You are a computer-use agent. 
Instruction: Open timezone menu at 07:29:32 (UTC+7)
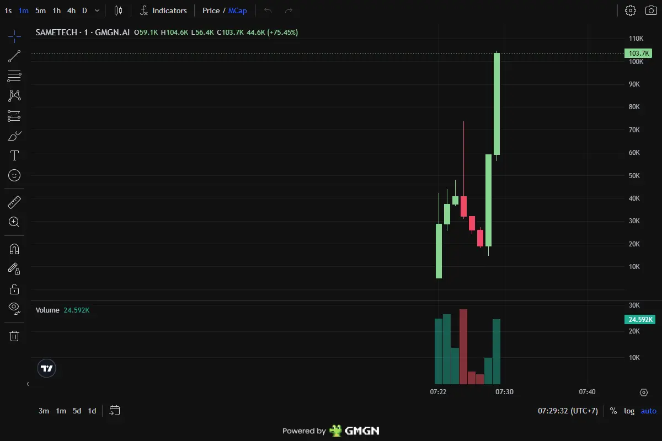click(x=568, y=411)
